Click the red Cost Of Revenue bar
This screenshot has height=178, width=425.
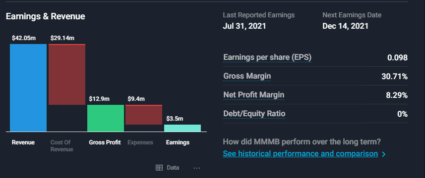(67, 74)
